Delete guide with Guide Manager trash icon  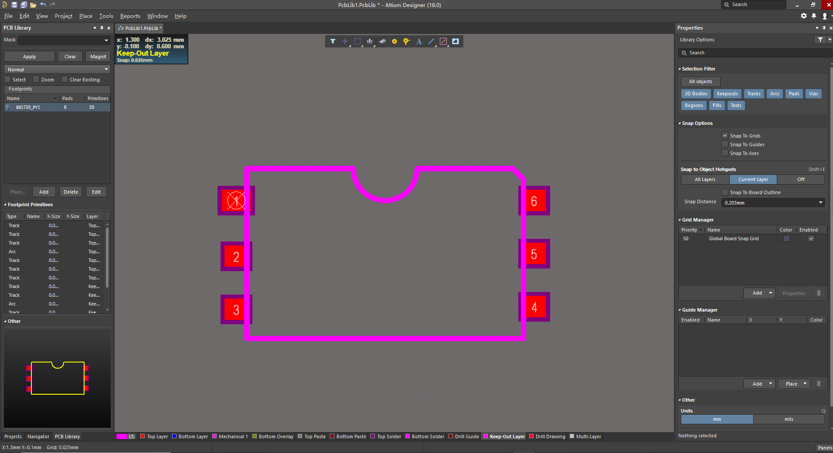[x=819, y=383]
